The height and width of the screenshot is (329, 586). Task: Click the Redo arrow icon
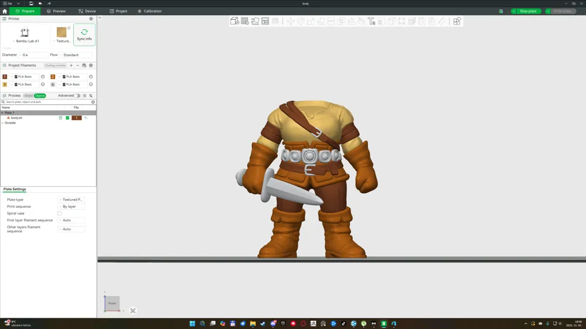49,4
